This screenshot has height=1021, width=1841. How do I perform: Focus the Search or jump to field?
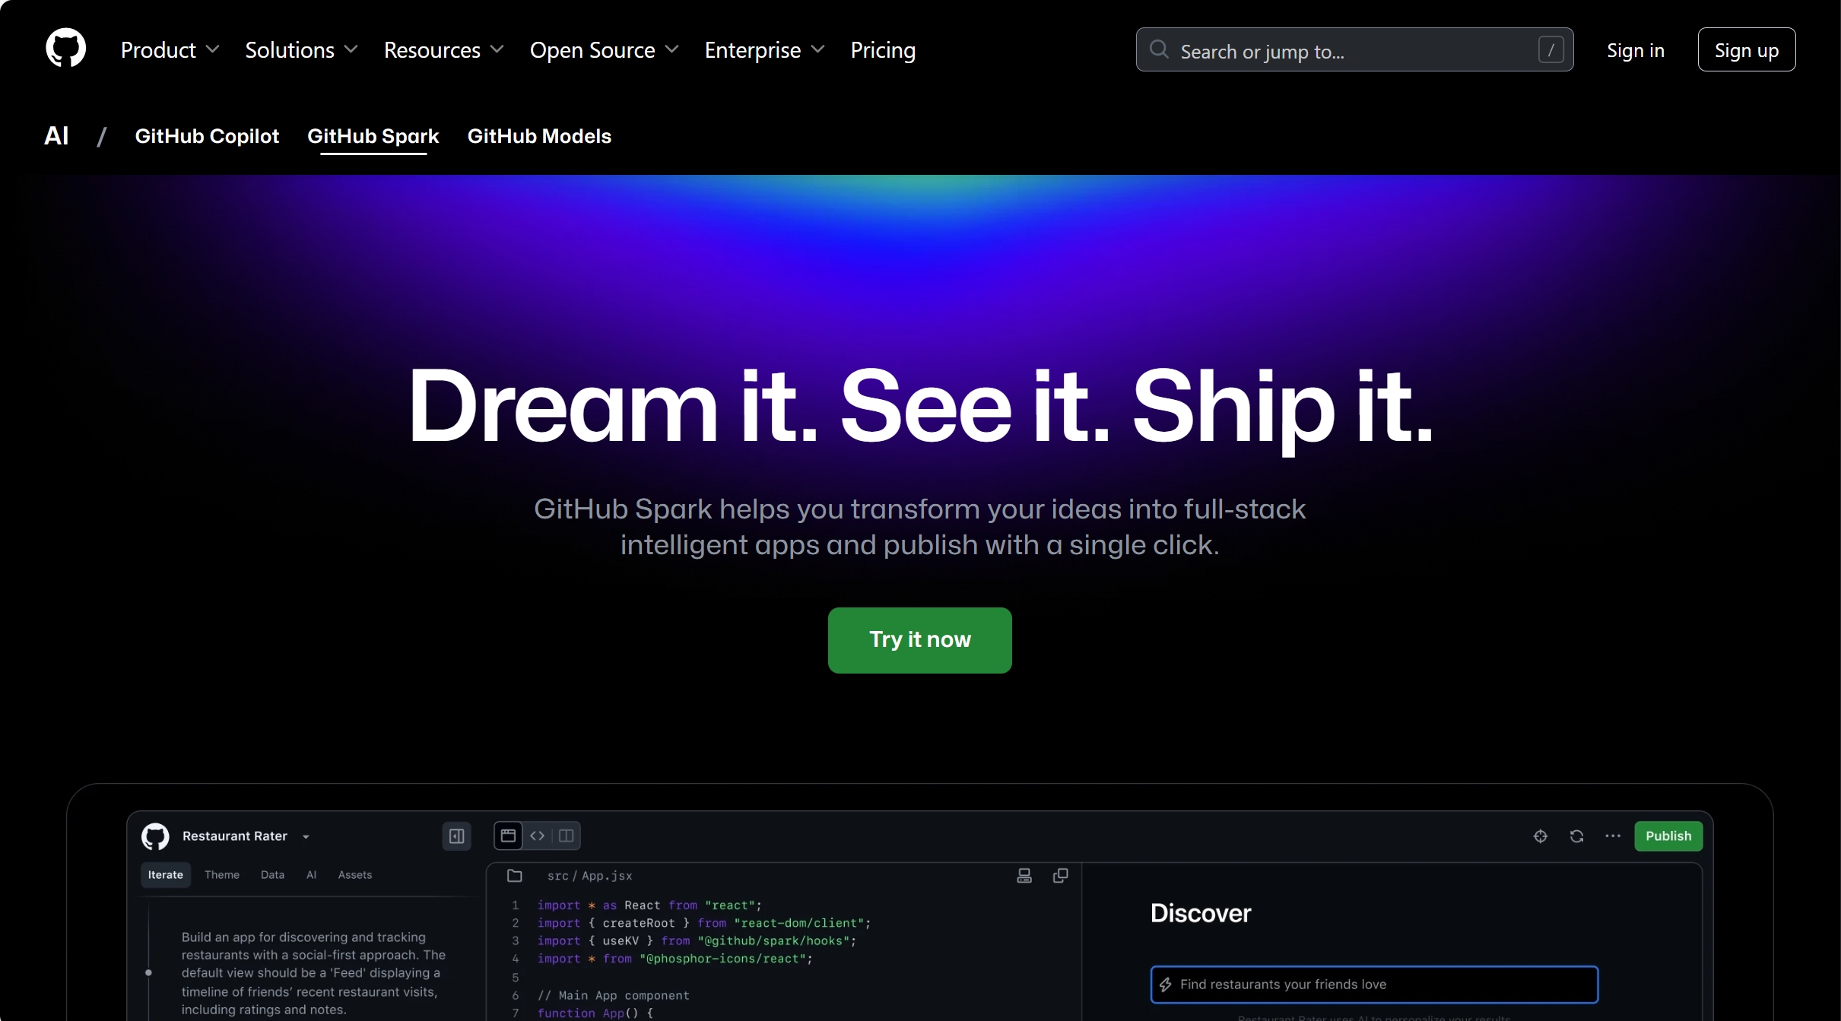[x=1354, y=49]
